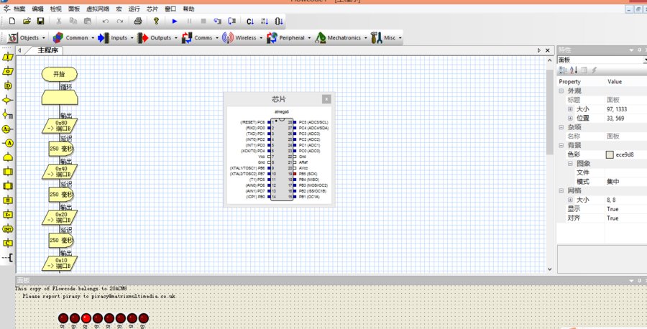Select the Decision diamond icon in palette
Image resolution: width=647 pixels, height=329 pixels.
7,100
